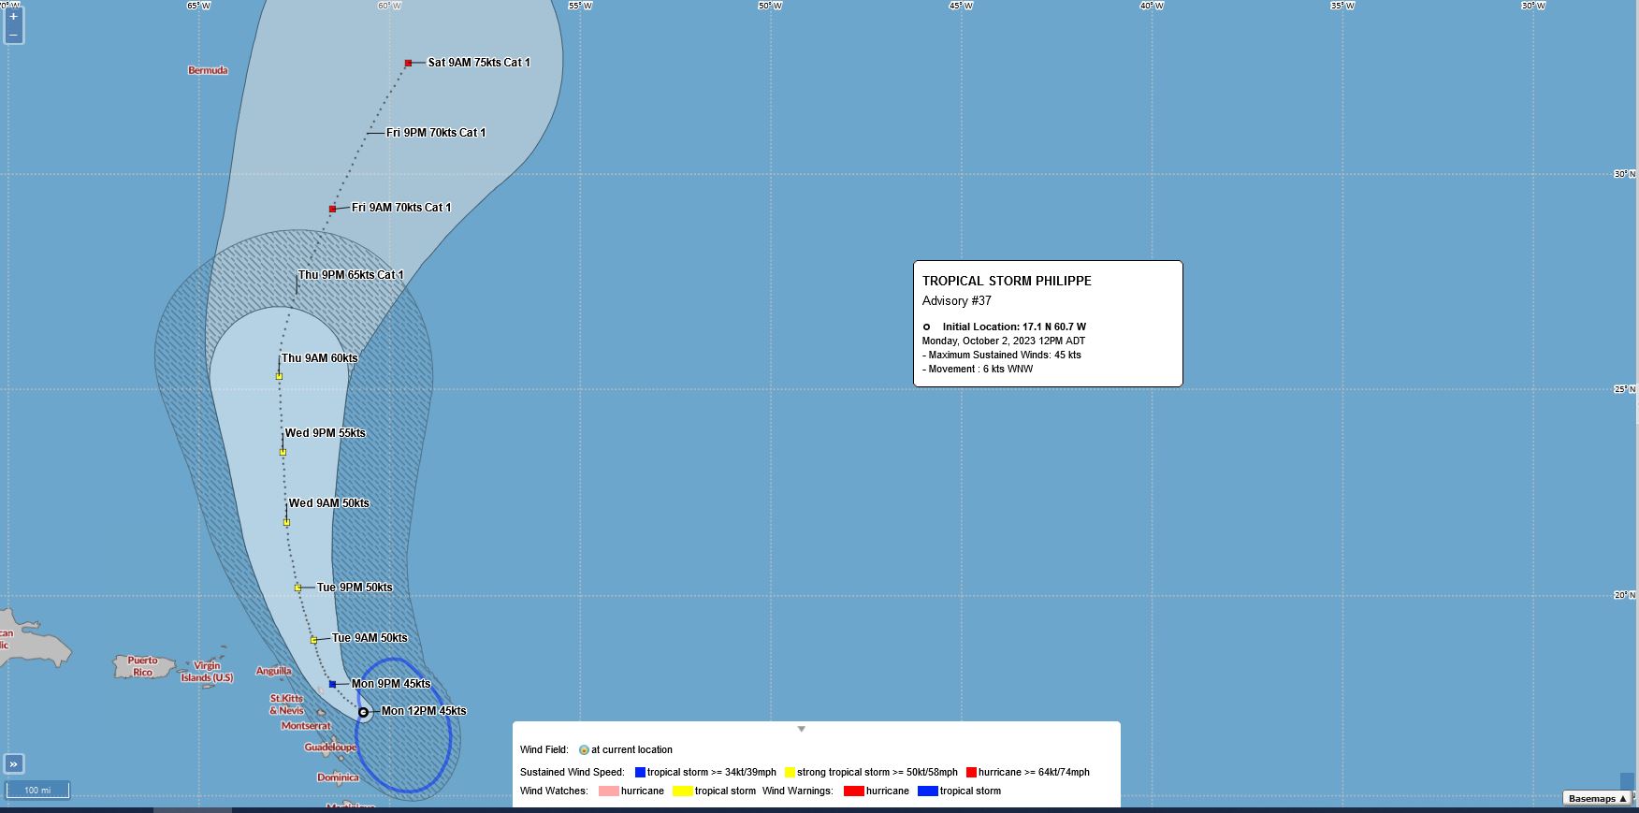Click the 'Wind Watches:' legend label
1639x813 pixels.
[554, 791]
